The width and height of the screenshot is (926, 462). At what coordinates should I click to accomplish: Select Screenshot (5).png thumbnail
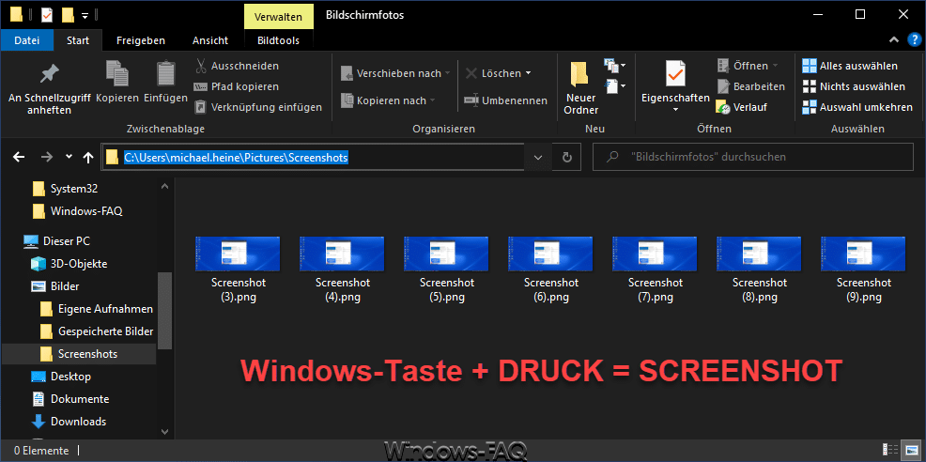tap(446, 254)
